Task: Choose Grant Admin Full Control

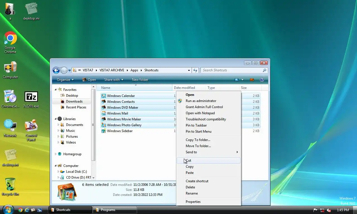Action: 209,107
